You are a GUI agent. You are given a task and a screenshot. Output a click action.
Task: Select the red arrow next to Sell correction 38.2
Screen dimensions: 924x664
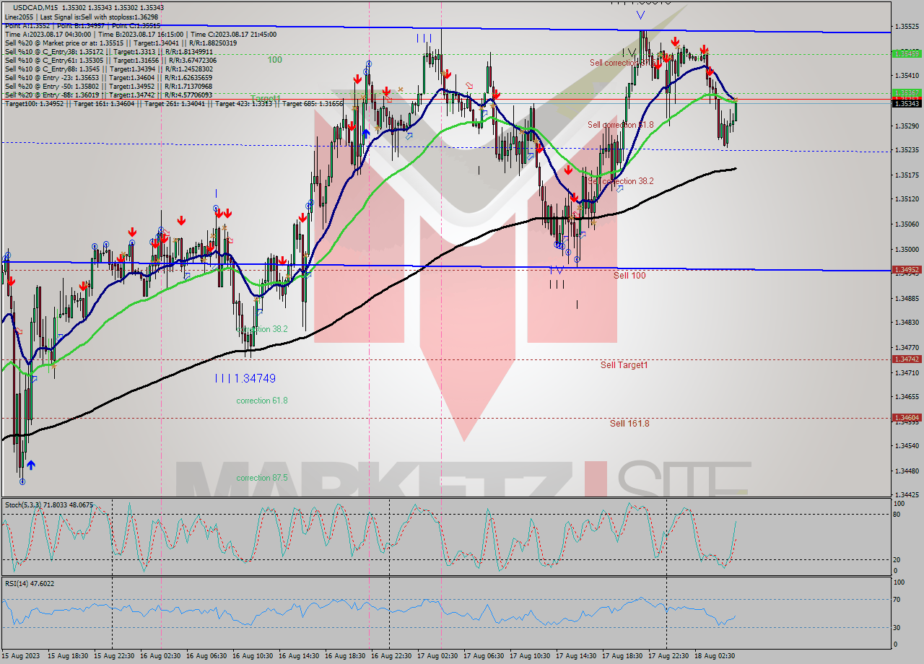pos(568,171)
